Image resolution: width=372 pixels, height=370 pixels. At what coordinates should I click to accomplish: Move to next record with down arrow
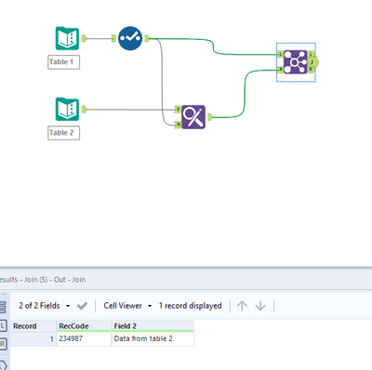[260, 306]
